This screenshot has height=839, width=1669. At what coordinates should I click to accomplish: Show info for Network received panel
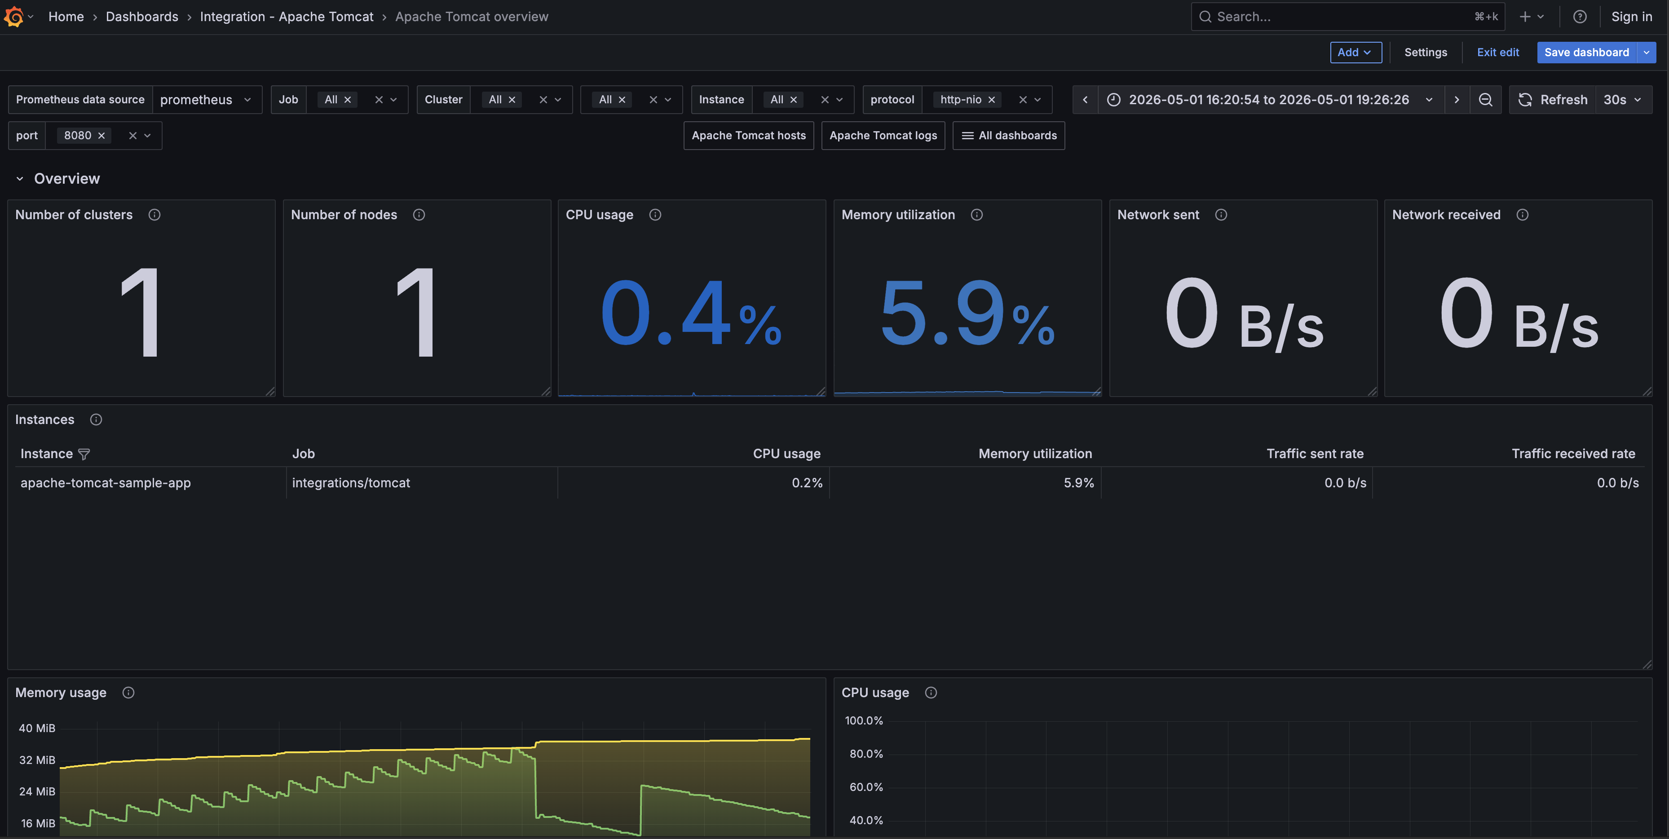[1522, 215]
